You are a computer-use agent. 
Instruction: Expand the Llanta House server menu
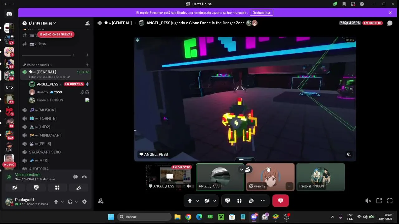pyautogui.click(x=42, y=23)
